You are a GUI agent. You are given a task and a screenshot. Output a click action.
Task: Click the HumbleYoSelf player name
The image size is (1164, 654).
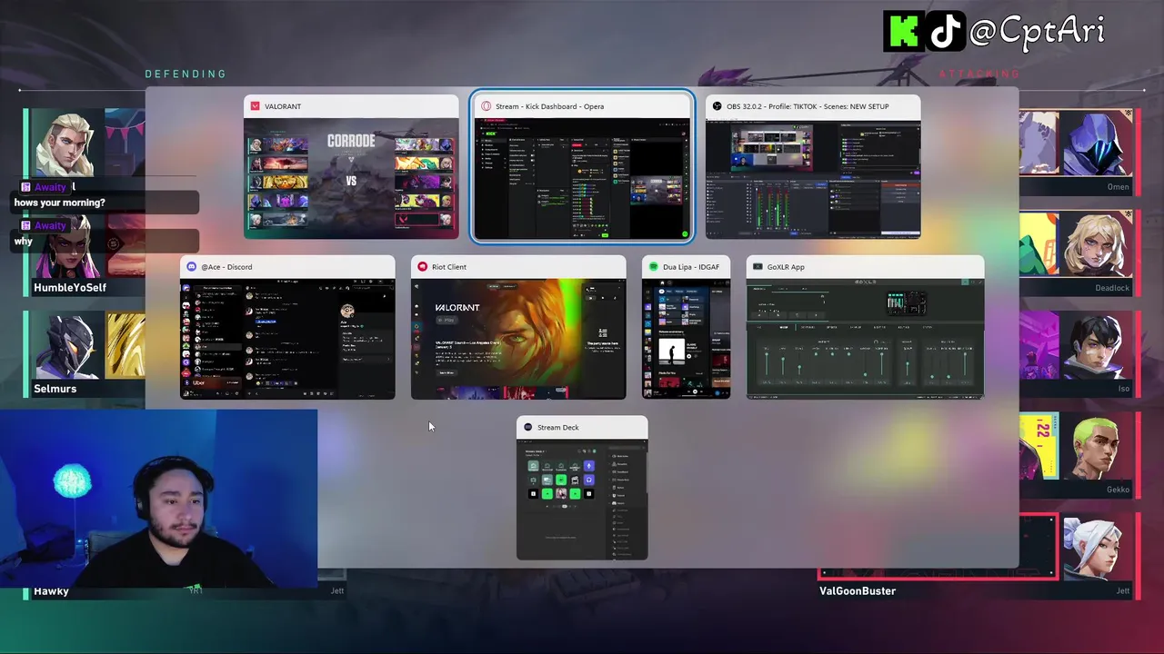click(x=70, y=288)
